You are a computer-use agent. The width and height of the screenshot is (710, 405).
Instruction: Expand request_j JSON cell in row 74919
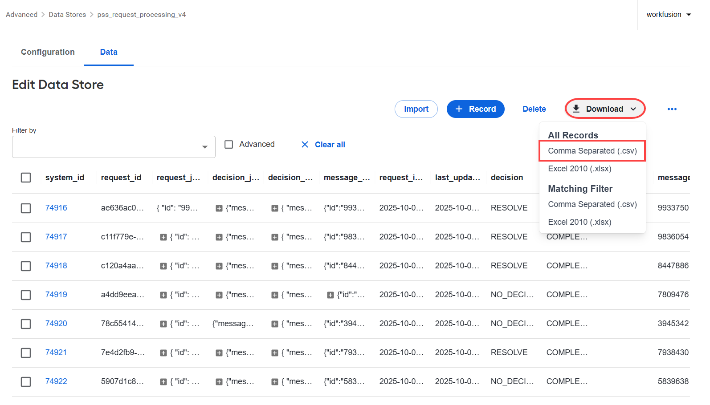tap(163, 295)
